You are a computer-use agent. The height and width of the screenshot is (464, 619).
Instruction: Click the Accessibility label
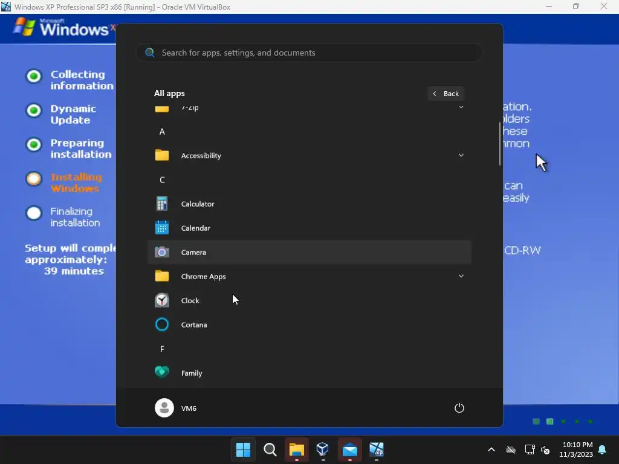point(201,155)
